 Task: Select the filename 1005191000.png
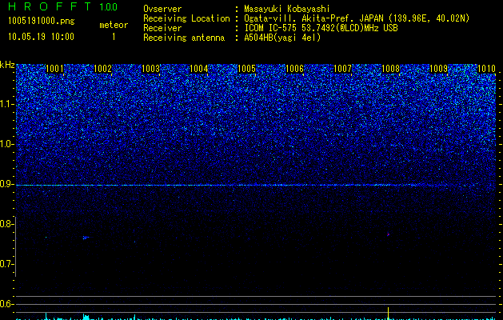coord(42,21)
